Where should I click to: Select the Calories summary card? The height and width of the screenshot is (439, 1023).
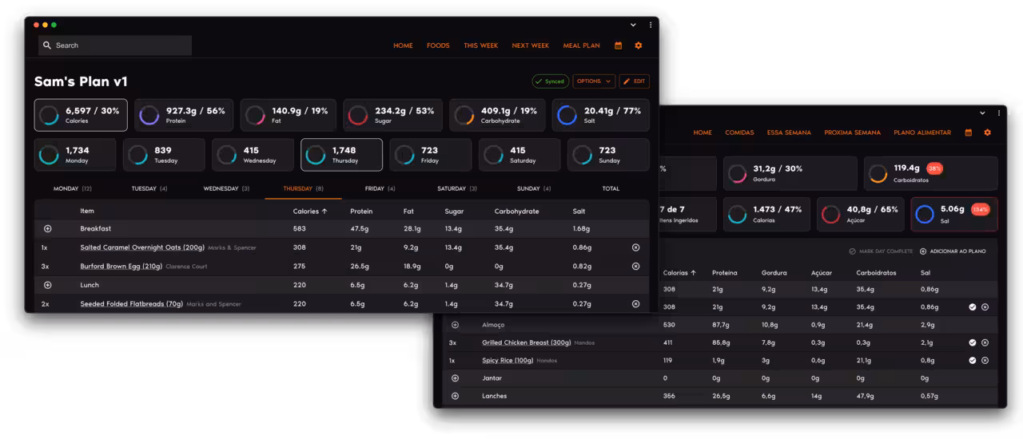coord(81,115)
